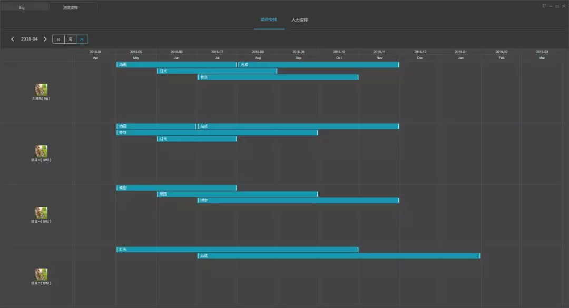Open the window menu icon at top right
Viewport: 569px width, 308px height.
pos(544,6)
